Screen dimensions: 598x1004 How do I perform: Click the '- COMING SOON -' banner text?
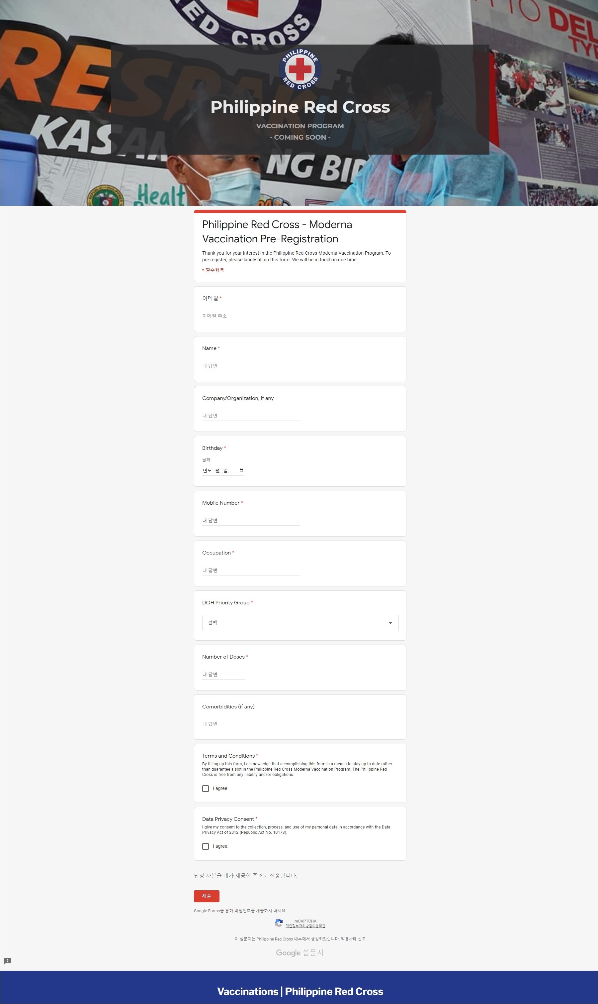pyautogui.click(x=300, y=137)
